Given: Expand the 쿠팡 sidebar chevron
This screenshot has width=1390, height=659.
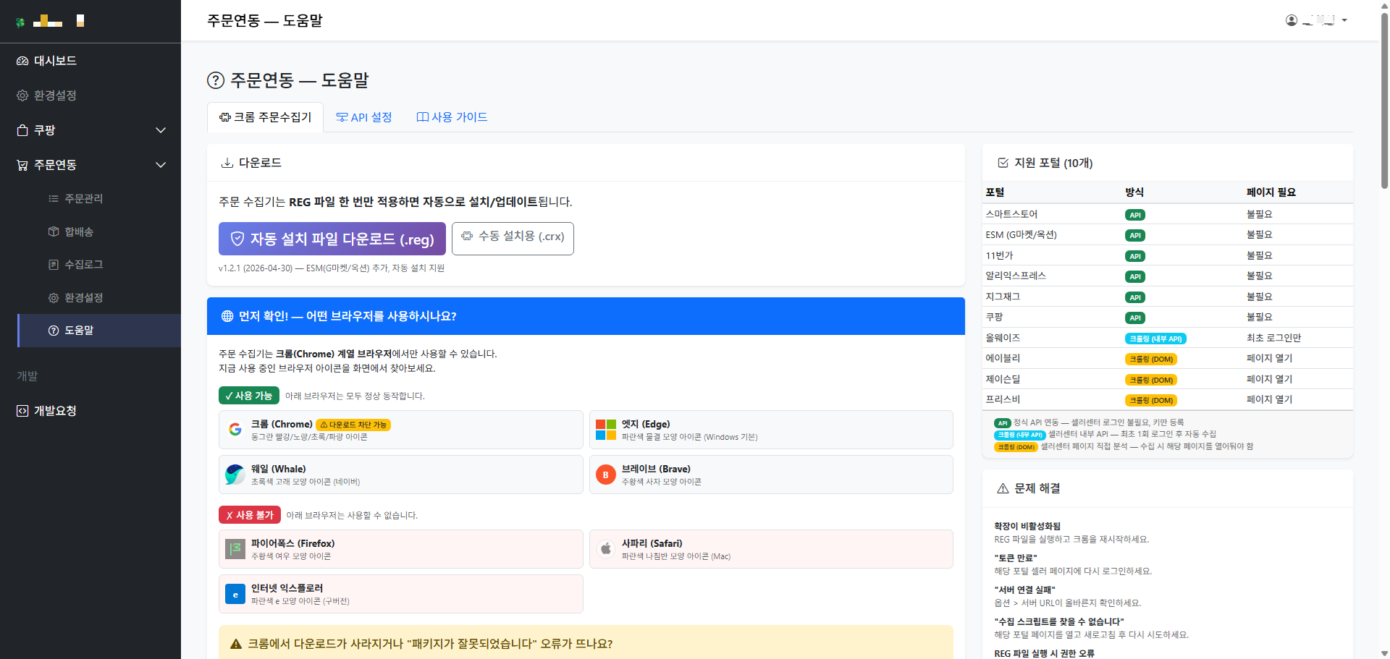Looking at the screenshot, I should (161, 130).
